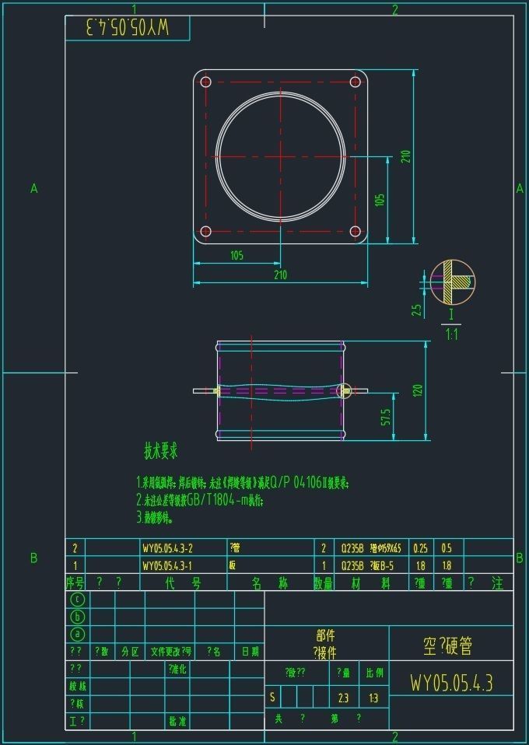Image resolution: width=529 pixels, height=745 pixels.
Task: Click zone letter B on right margin
Action: pos(520,558)
